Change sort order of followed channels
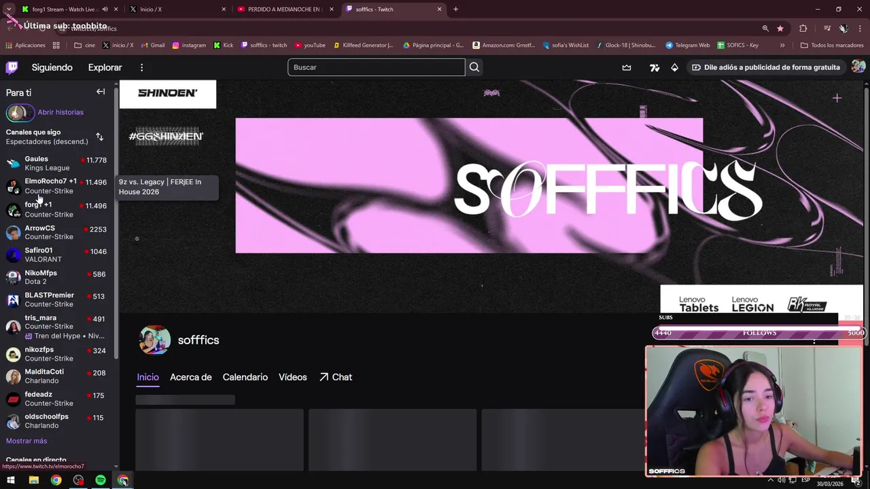The height and width of the screenshot is (489, 870). [x=99, y=137]
